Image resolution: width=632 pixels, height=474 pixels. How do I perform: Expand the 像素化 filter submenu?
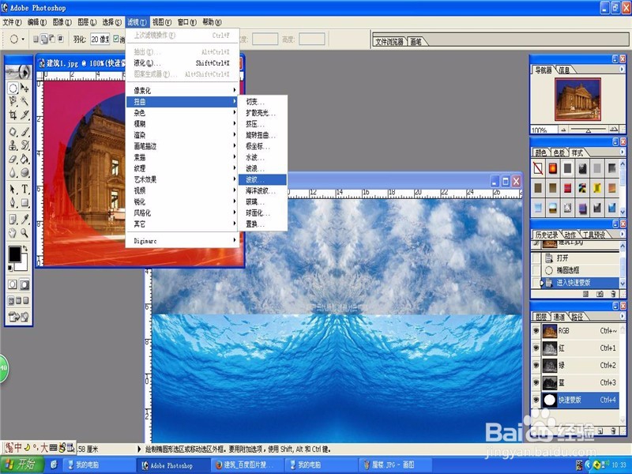[x=182, y=90]
